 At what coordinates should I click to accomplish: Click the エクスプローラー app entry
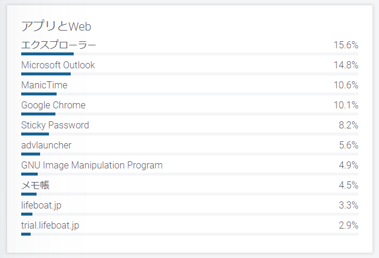pos(58,45)
